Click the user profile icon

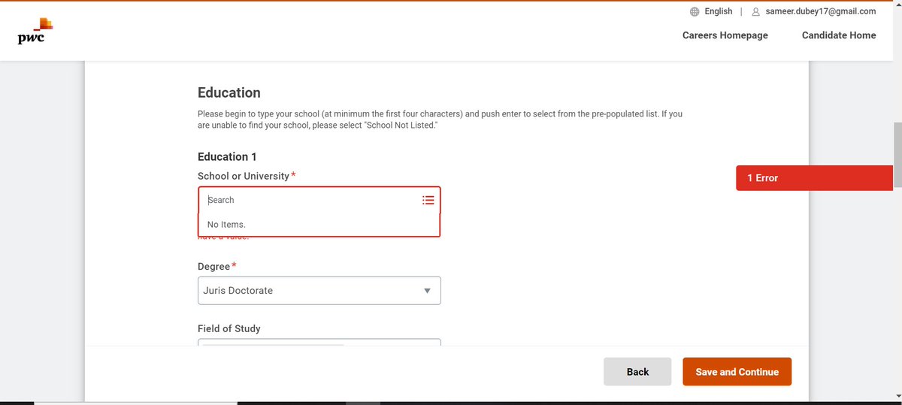tap(756, 11)
